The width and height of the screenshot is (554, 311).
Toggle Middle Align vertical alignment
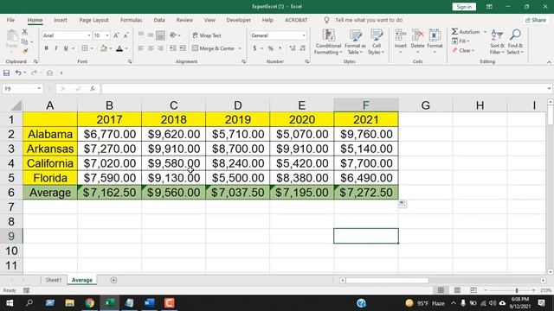tap(151, 35)
